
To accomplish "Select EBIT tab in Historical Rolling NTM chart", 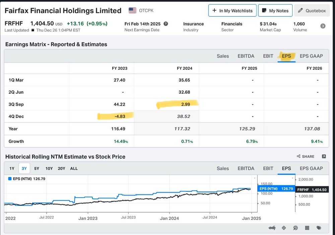I will (268, 168).
